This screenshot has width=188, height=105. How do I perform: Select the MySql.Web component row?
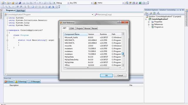(93, 62)
